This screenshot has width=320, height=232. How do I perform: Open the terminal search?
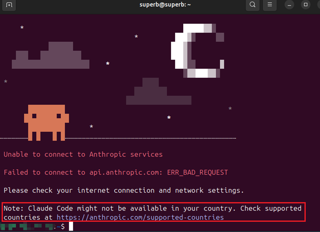[253, 4]
